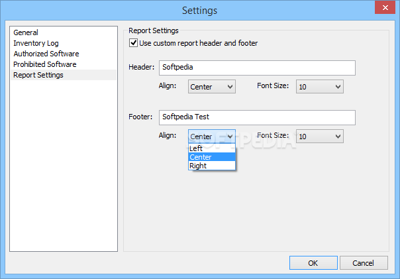Click the Report Settings group heading
The image size is (400, 279).
point(153,30)
